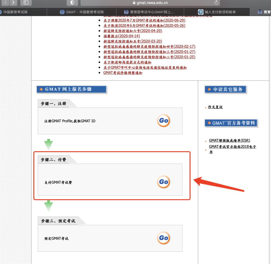Screen dimensions: 271x264
Task: Open the 防控通知四号(2020-02-17) link
Action: click(149, 46)
